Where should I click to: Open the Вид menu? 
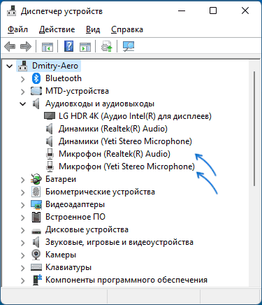point(93,29)
